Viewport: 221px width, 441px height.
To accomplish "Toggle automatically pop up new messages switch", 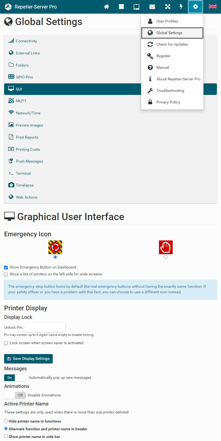I will click(x=15, y=378).
